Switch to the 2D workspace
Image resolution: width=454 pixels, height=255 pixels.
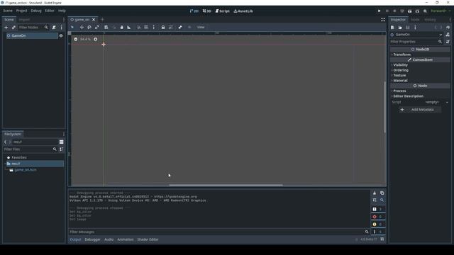194,11
